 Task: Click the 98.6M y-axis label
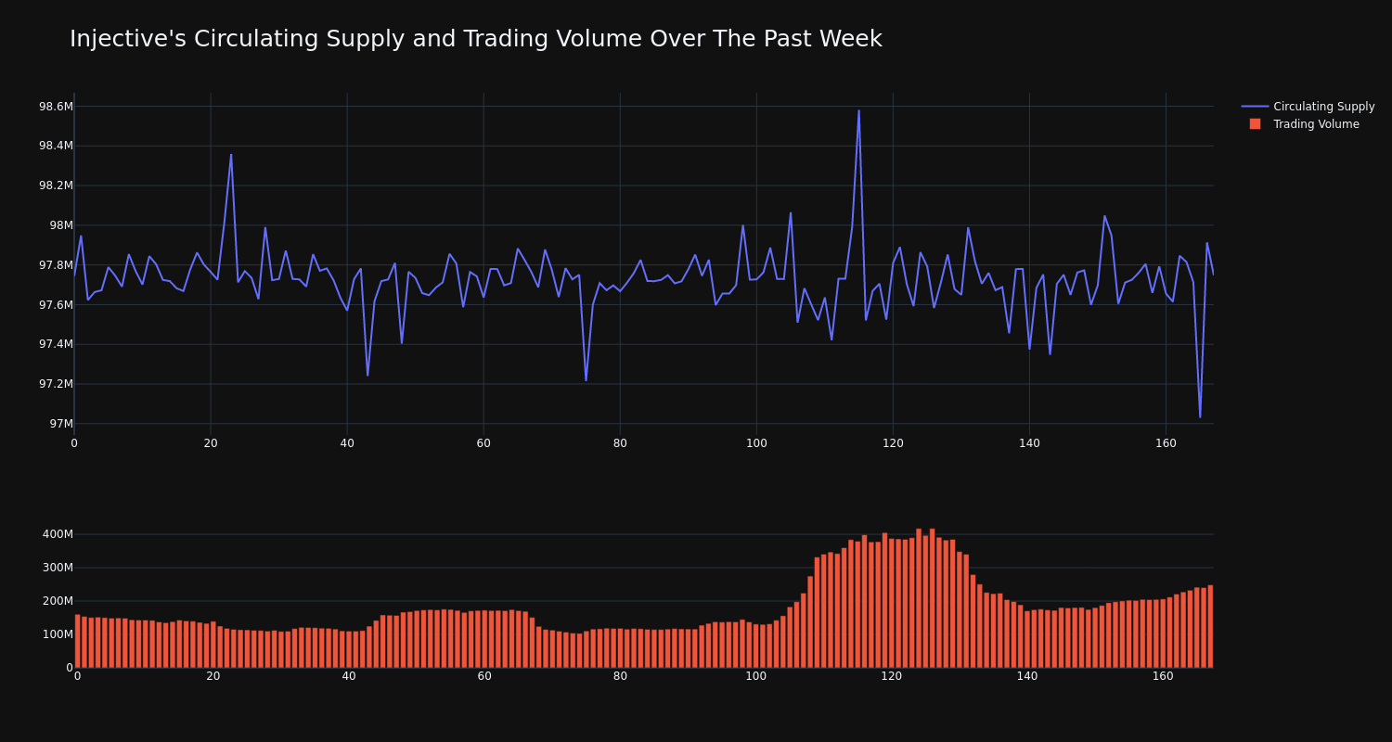tap(56, 107)
